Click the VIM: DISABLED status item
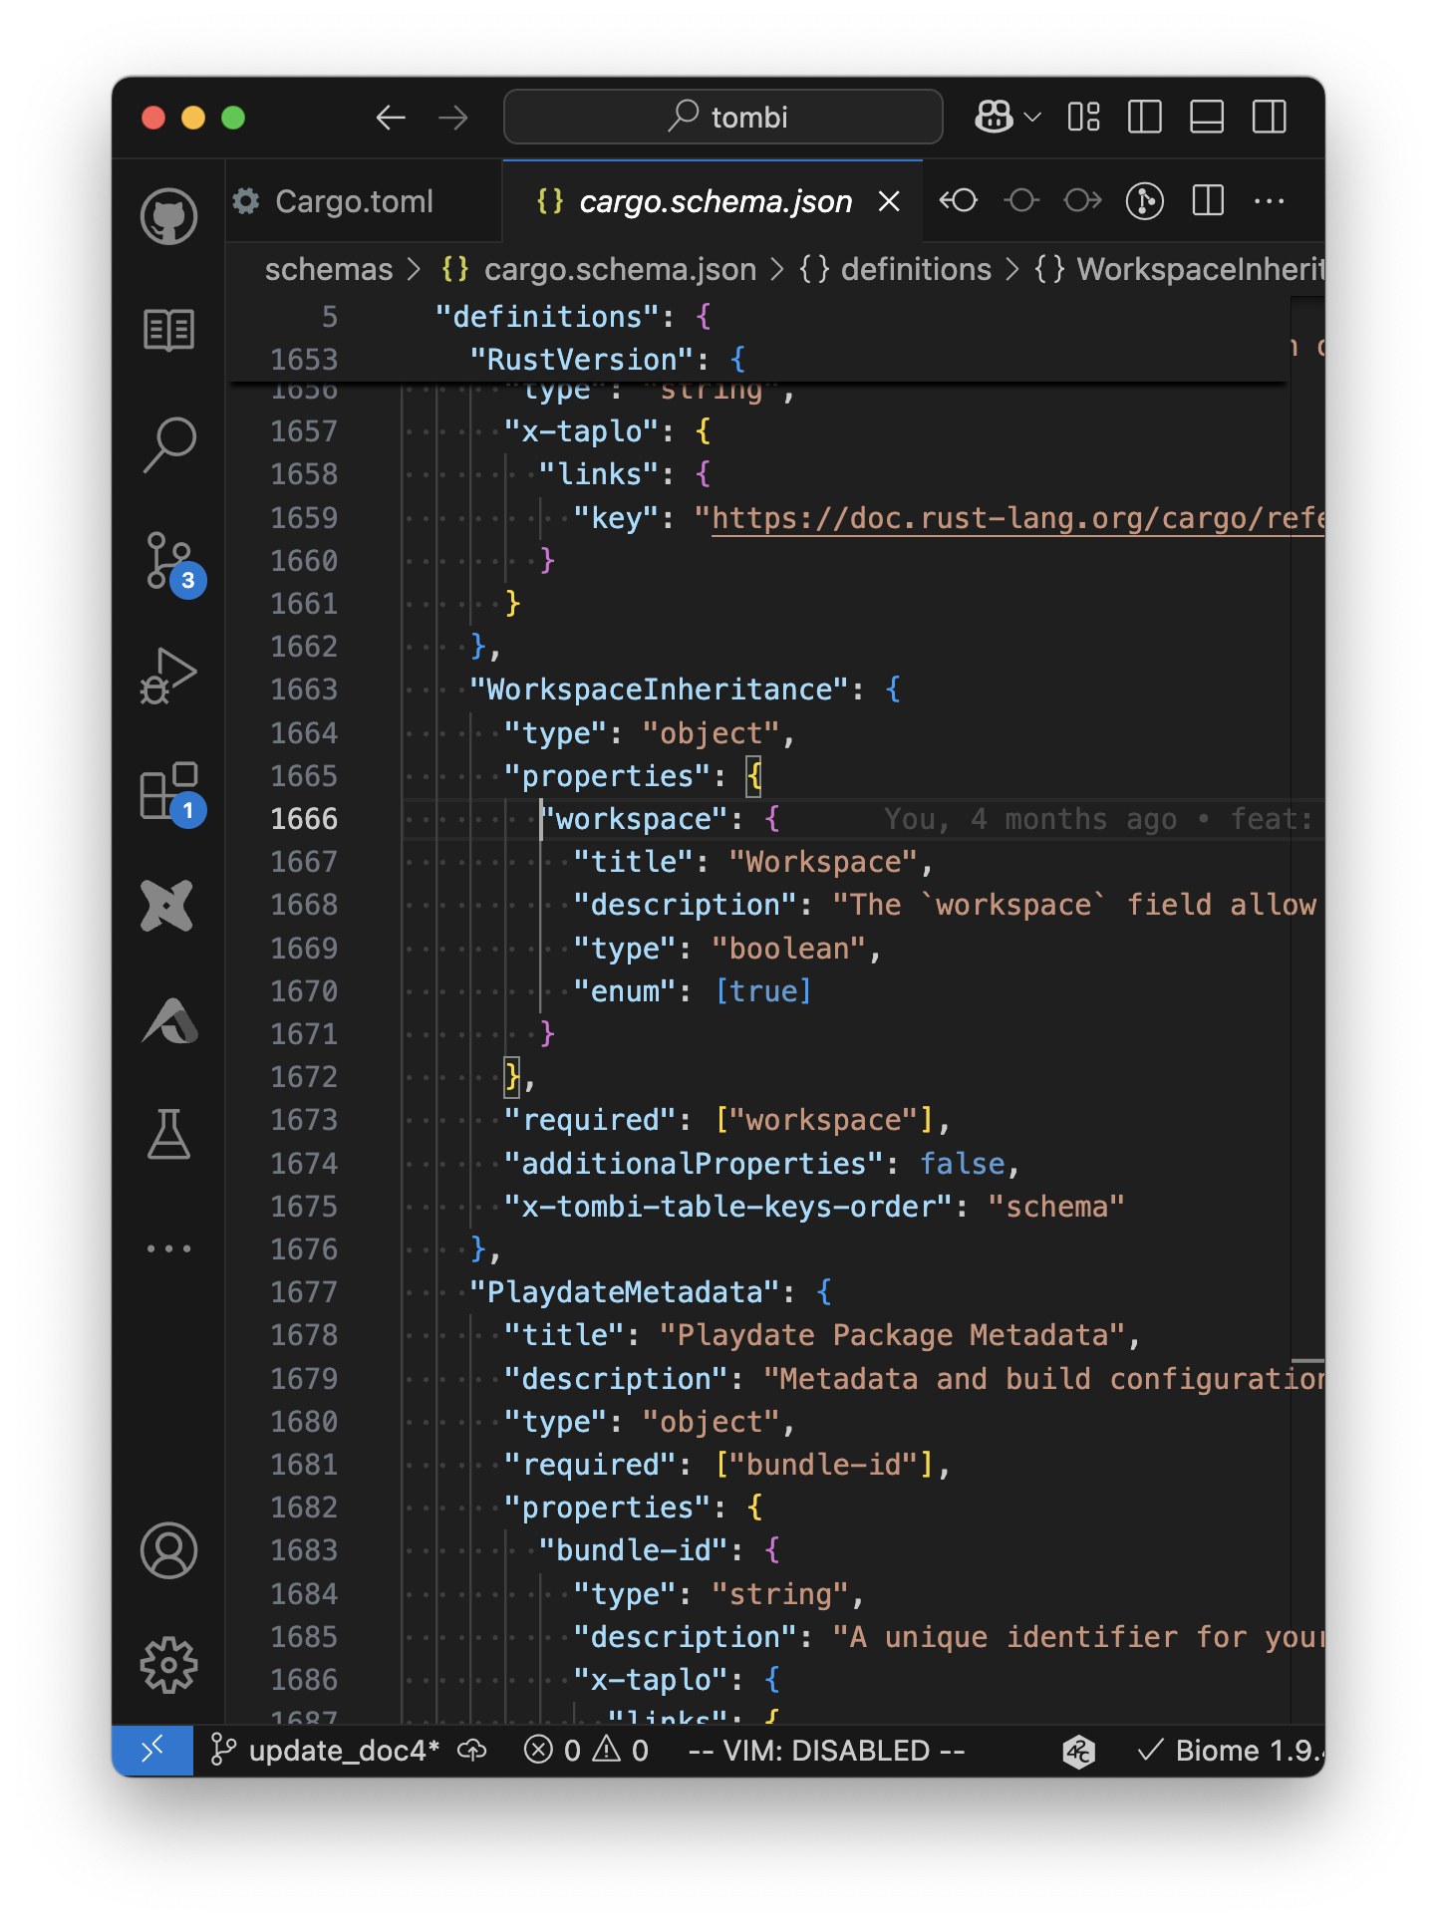 (826, 1751)
